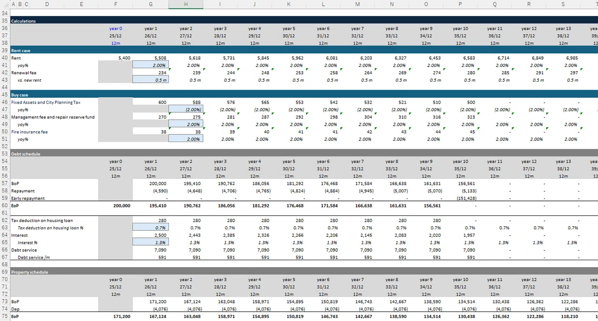The height and width of the screenshot is (321, 598).
Task: Select year 2 fire insurance yoy% input
Action: point(186,139)
